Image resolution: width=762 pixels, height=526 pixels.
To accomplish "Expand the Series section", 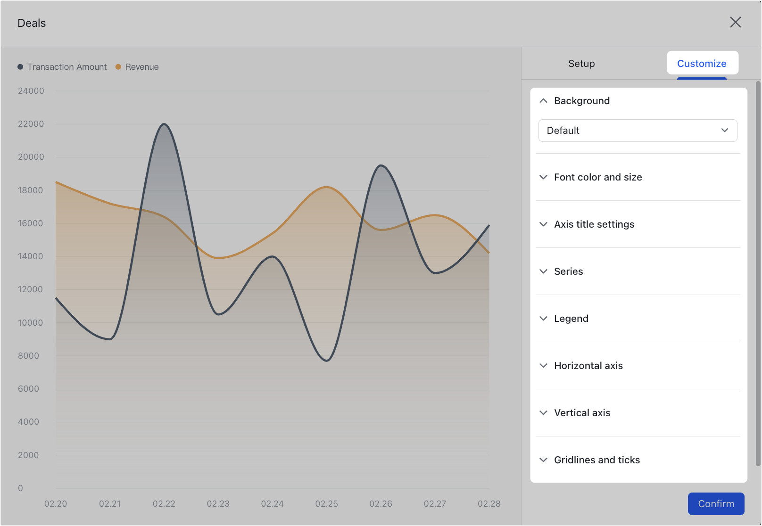I will (x=638, y=271).
